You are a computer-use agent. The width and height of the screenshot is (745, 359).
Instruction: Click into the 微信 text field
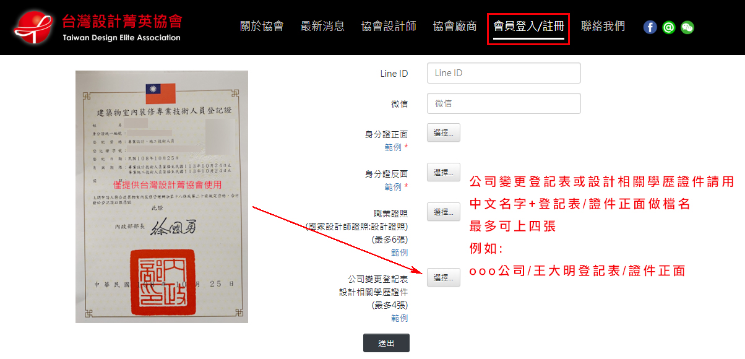(504, 103)
